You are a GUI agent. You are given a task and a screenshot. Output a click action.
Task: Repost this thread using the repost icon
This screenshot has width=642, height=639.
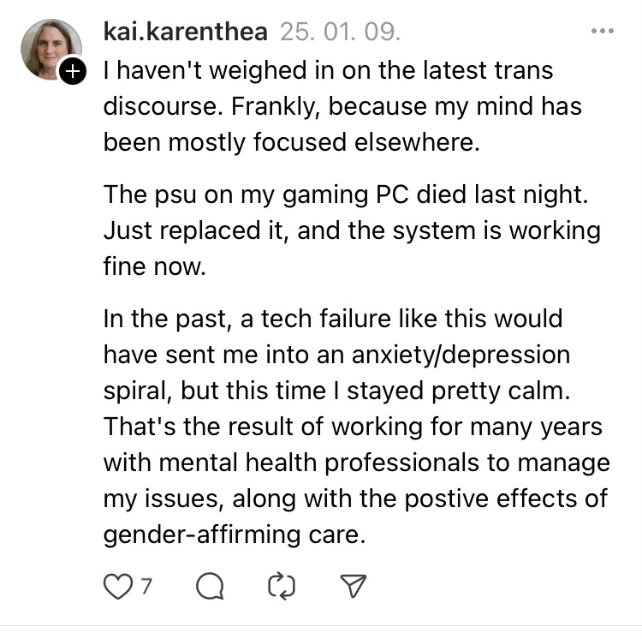click(x=282, y=586)
